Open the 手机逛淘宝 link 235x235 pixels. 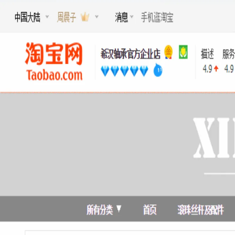point(157,17)
